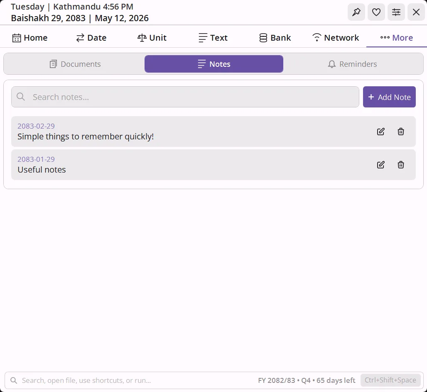Click the 2083-02-29 note date
Screen dimensions: 427x392
tap(36, 126)
